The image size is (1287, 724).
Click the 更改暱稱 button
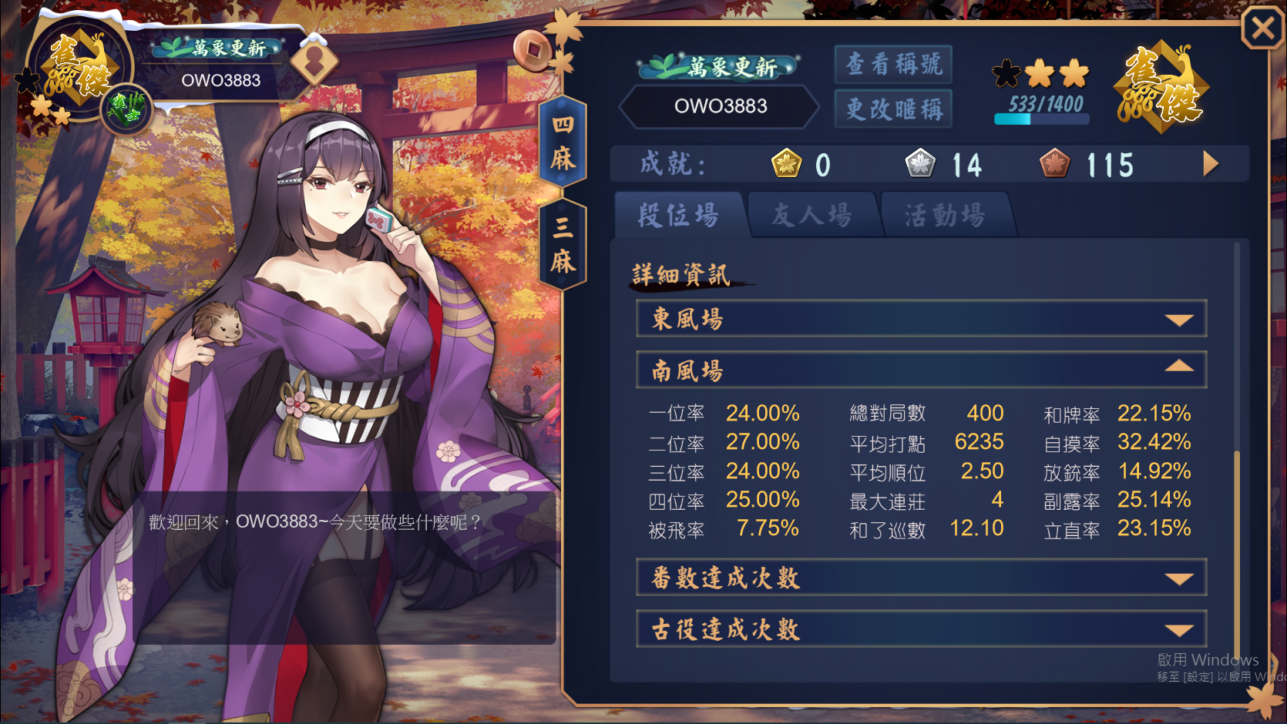(893, 109)
